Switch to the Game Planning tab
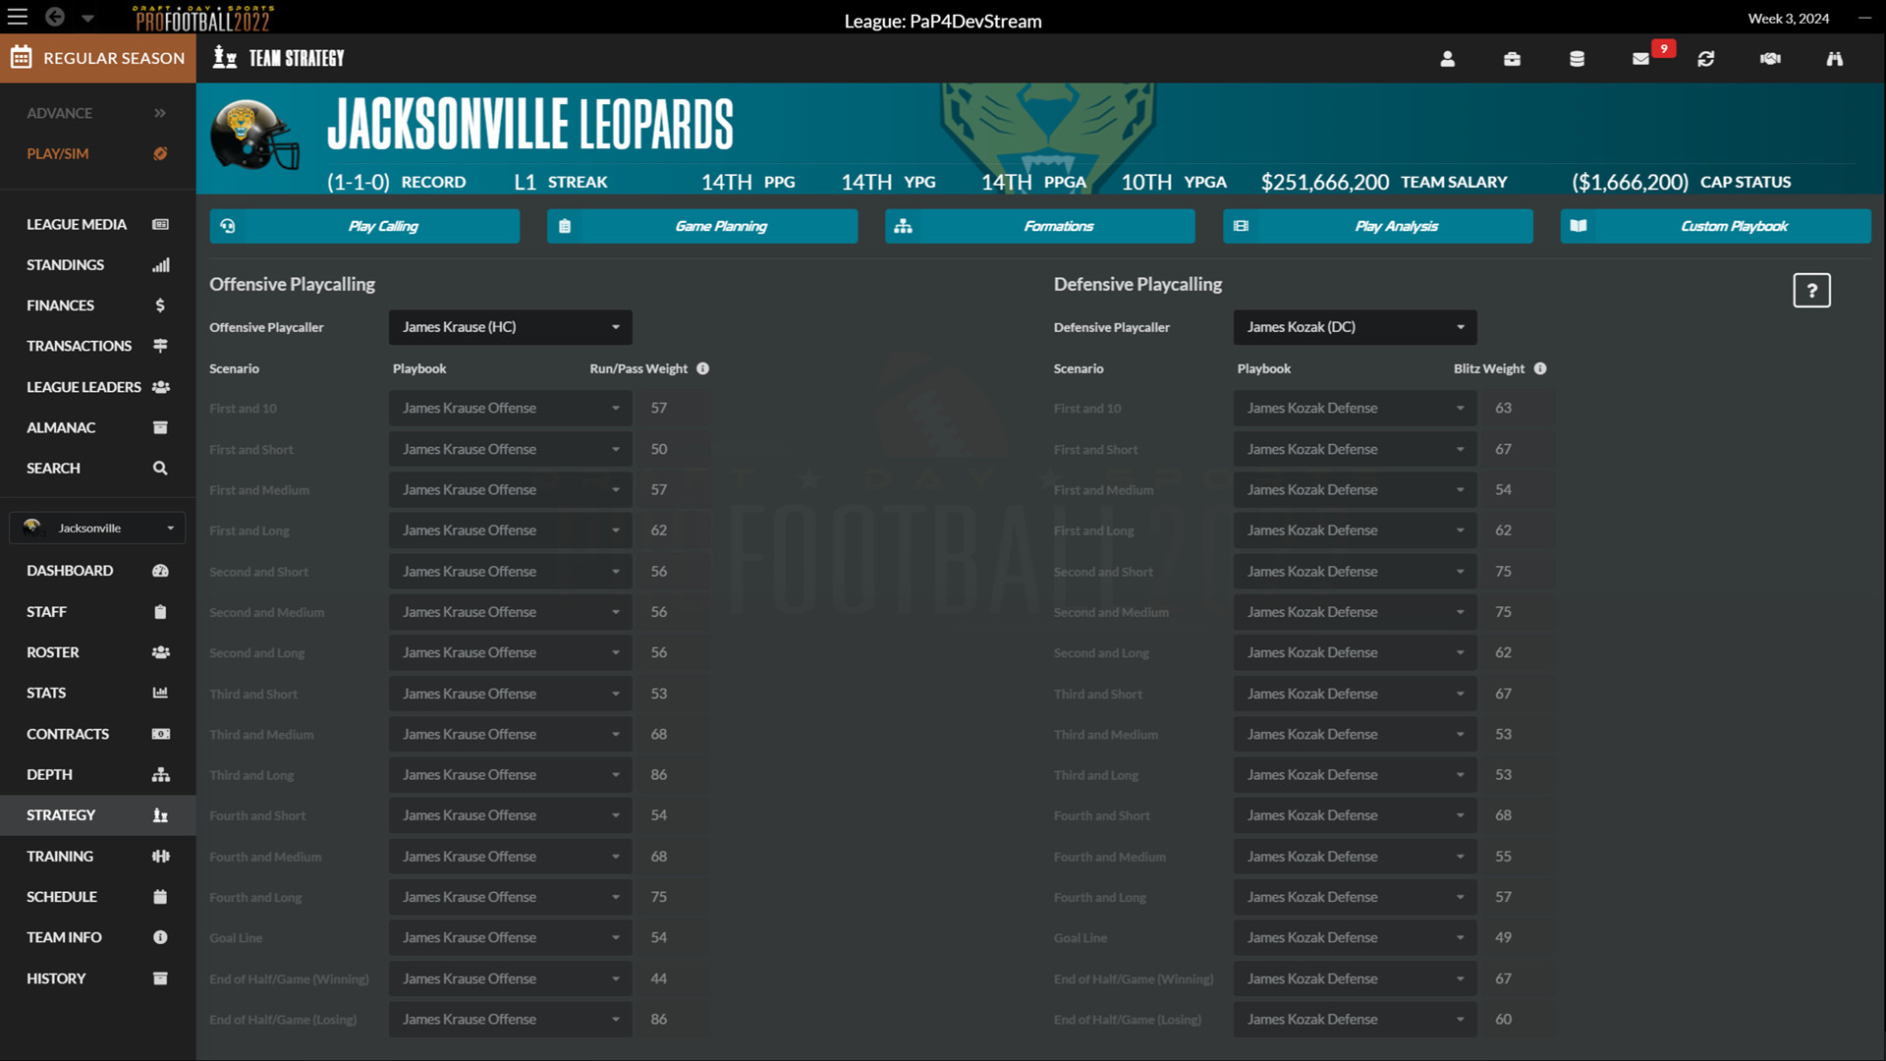 click(701, 226)
